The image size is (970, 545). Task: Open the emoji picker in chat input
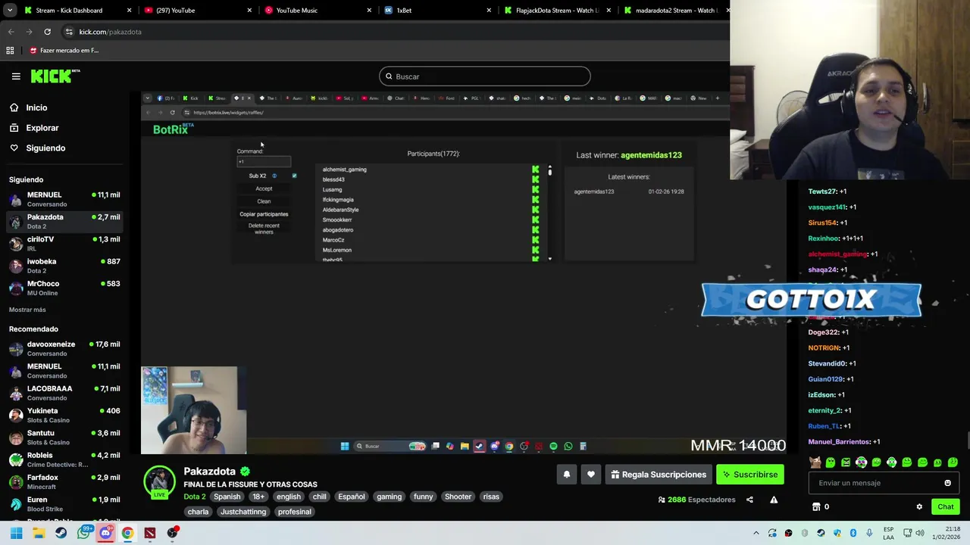(947, 483)
